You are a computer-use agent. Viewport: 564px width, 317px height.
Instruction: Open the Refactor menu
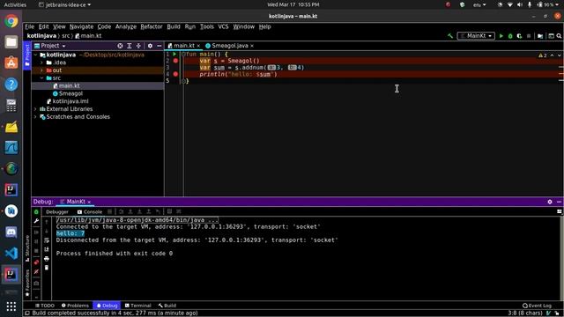click(x=152, y=26)
